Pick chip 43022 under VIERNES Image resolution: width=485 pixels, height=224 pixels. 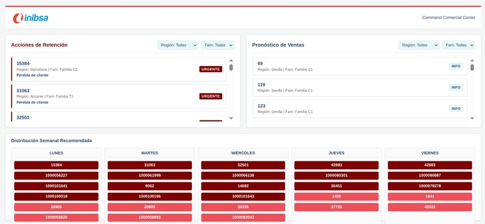click(430, 207)
